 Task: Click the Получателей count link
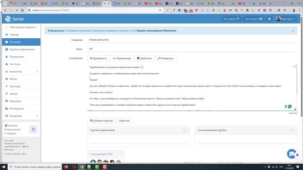(101, 154)
